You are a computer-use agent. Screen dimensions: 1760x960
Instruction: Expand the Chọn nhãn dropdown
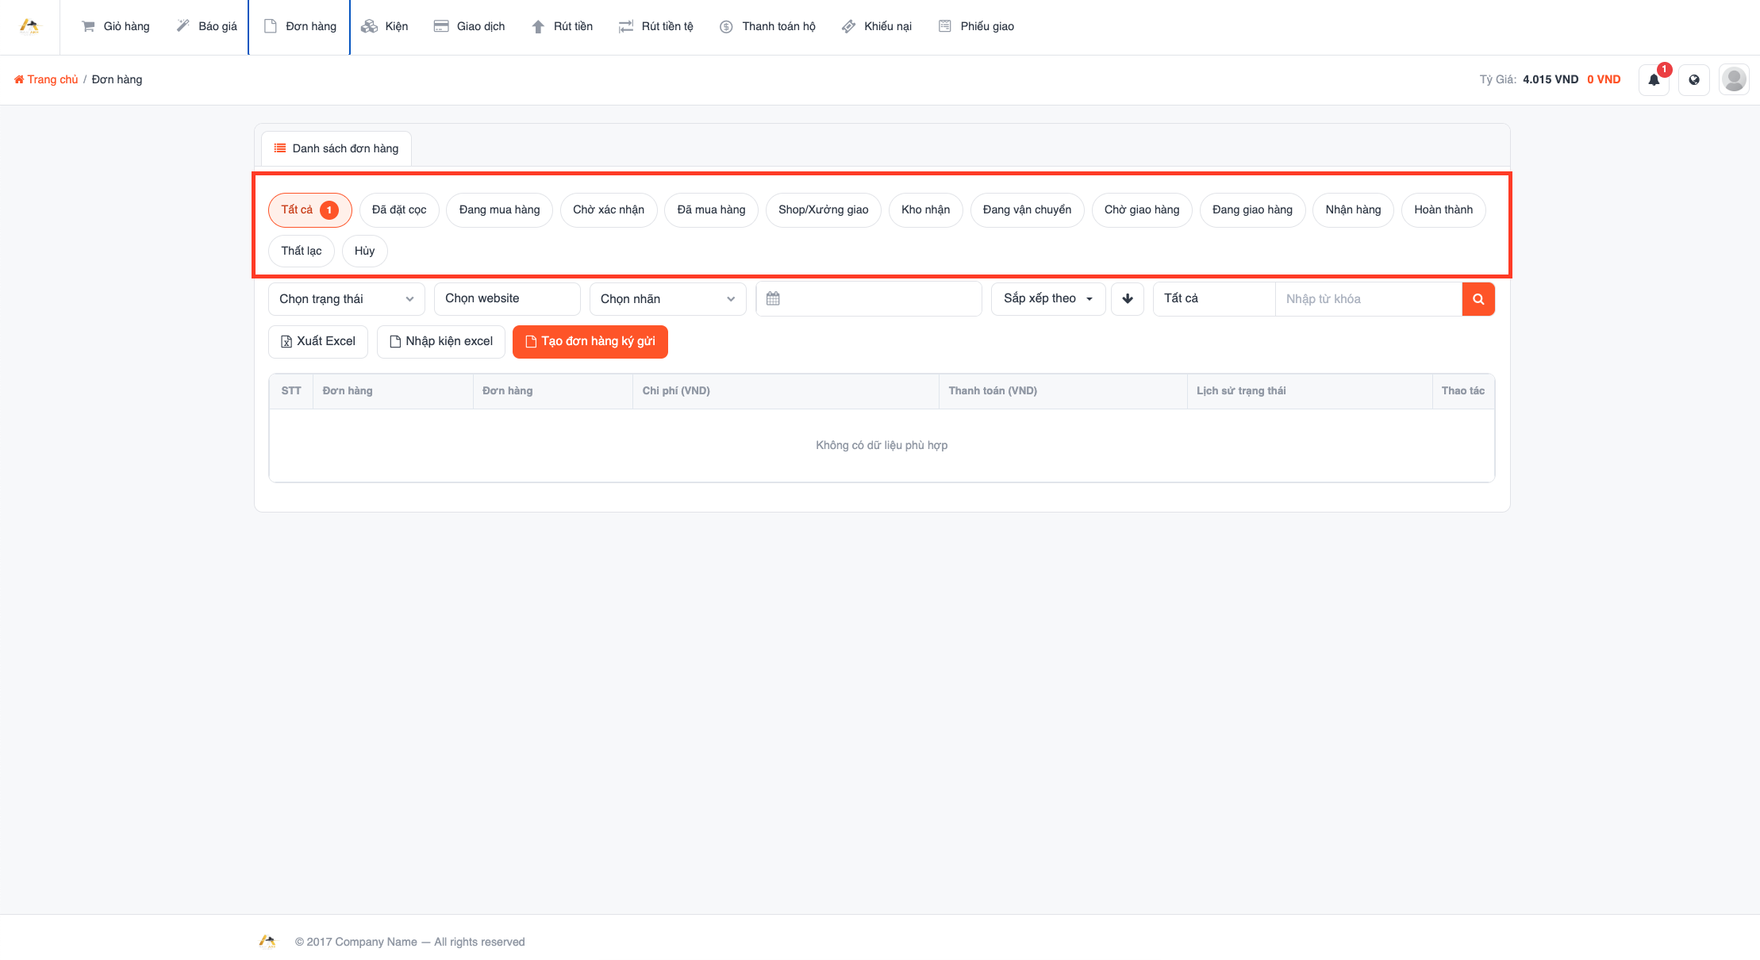668,299
